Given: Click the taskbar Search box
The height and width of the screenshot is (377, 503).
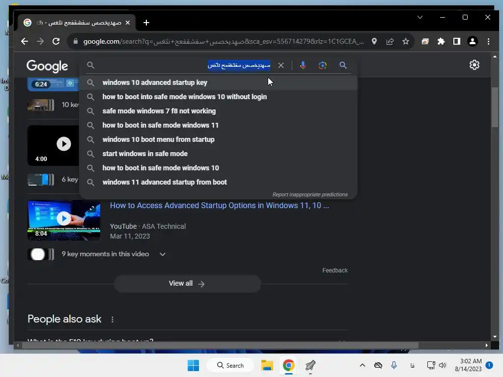Looking at the screenshot, I should 230,365.
